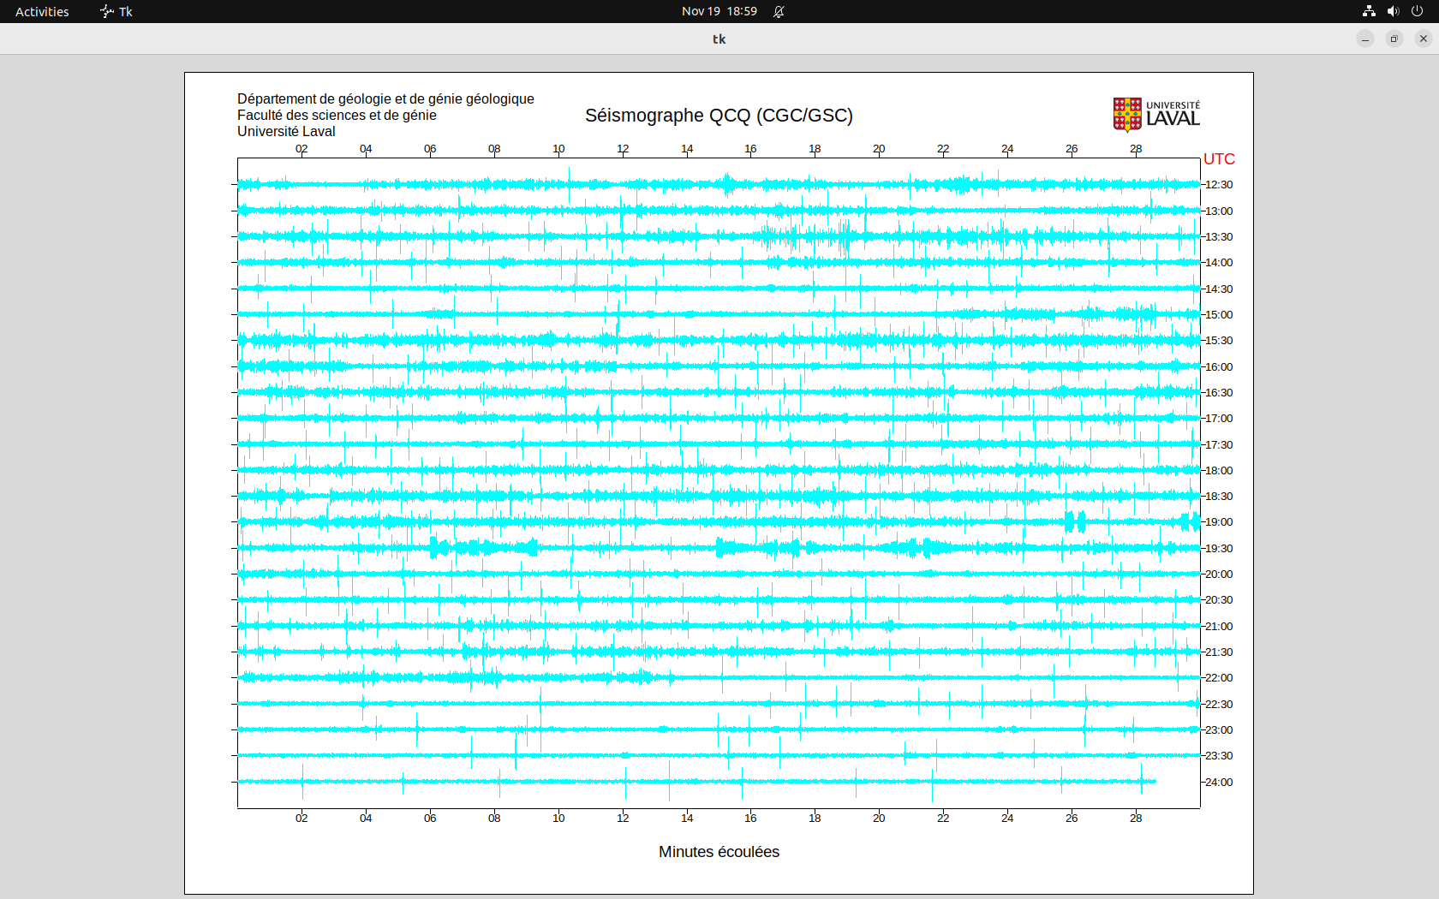This screenshot has height=899, width=1439.
Task: Click the Département de géologie header text
Action: click(x=385, y=99)
